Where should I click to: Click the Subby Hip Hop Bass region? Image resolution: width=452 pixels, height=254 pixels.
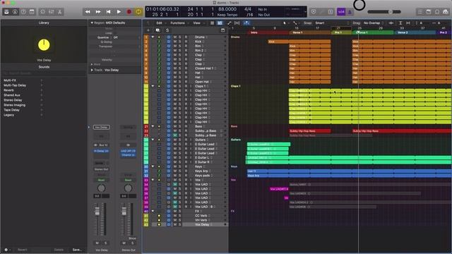[x=310, y=131]
